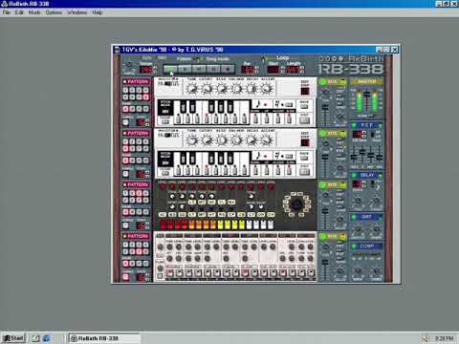Click the ReBirth RB-338 taskbar button
459x344 pixels.
click(x=104, y=338)
